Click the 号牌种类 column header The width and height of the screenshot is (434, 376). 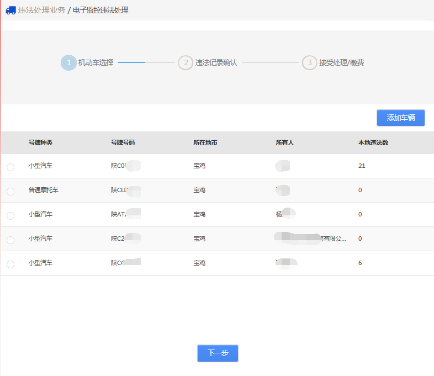(40, 142)
